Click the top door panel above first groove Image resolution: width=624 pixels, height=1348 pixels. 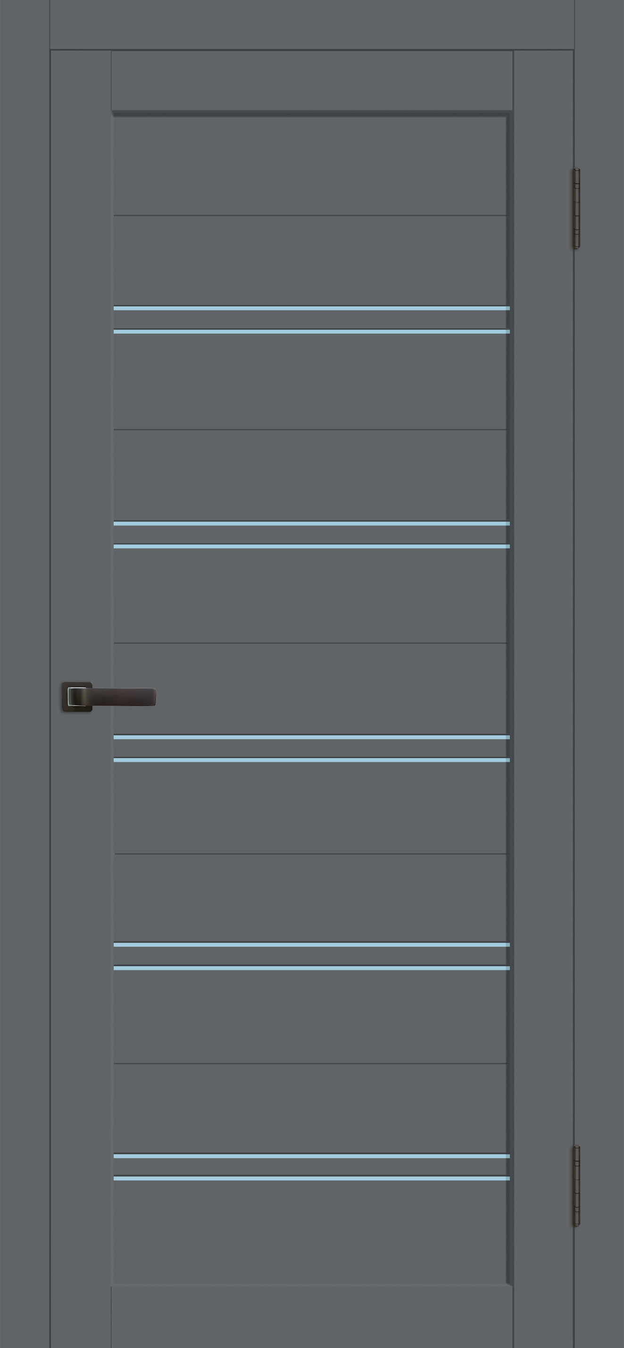310,166
